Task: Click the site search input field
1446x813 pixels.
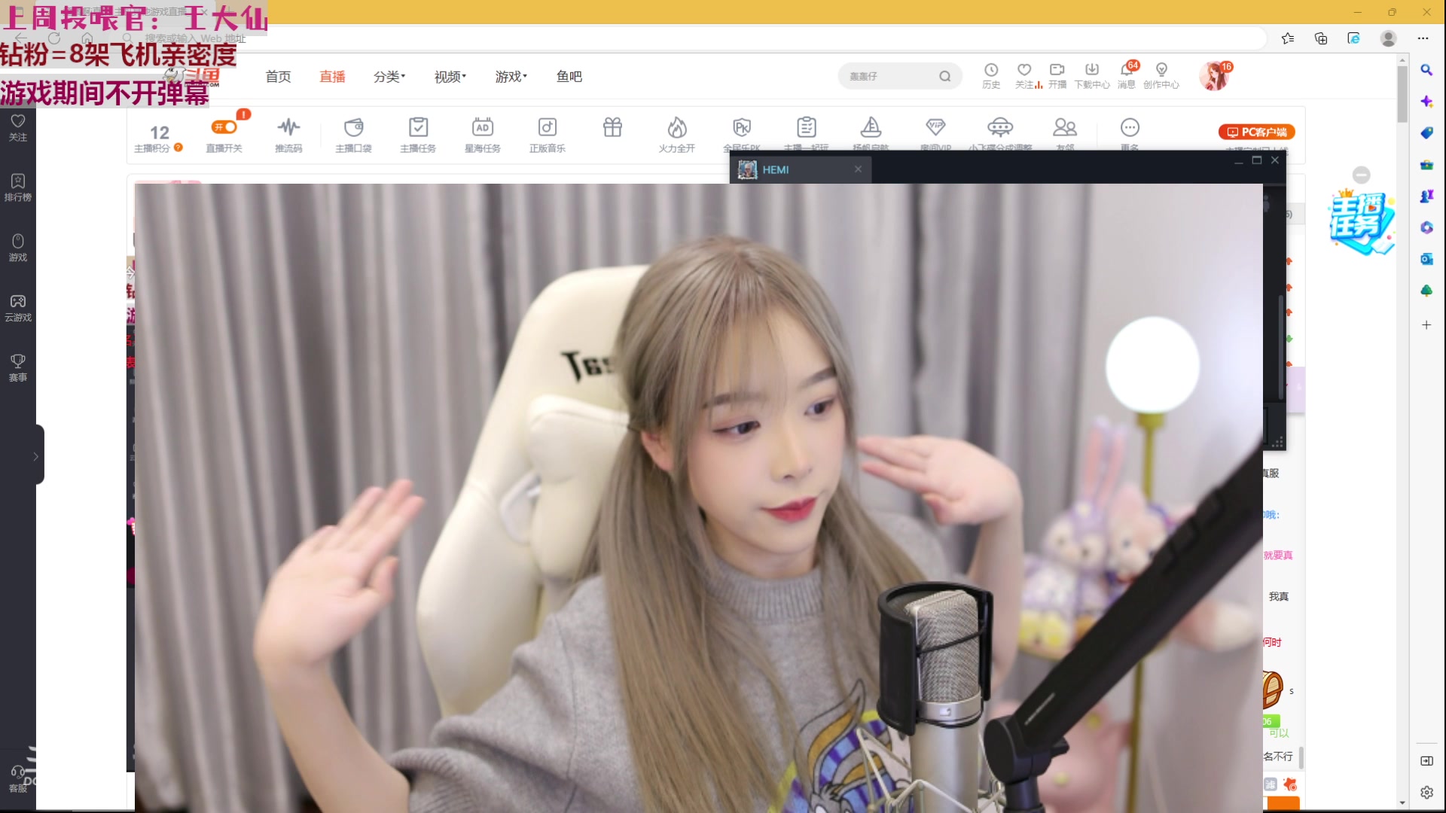Action: click(889, 76)
